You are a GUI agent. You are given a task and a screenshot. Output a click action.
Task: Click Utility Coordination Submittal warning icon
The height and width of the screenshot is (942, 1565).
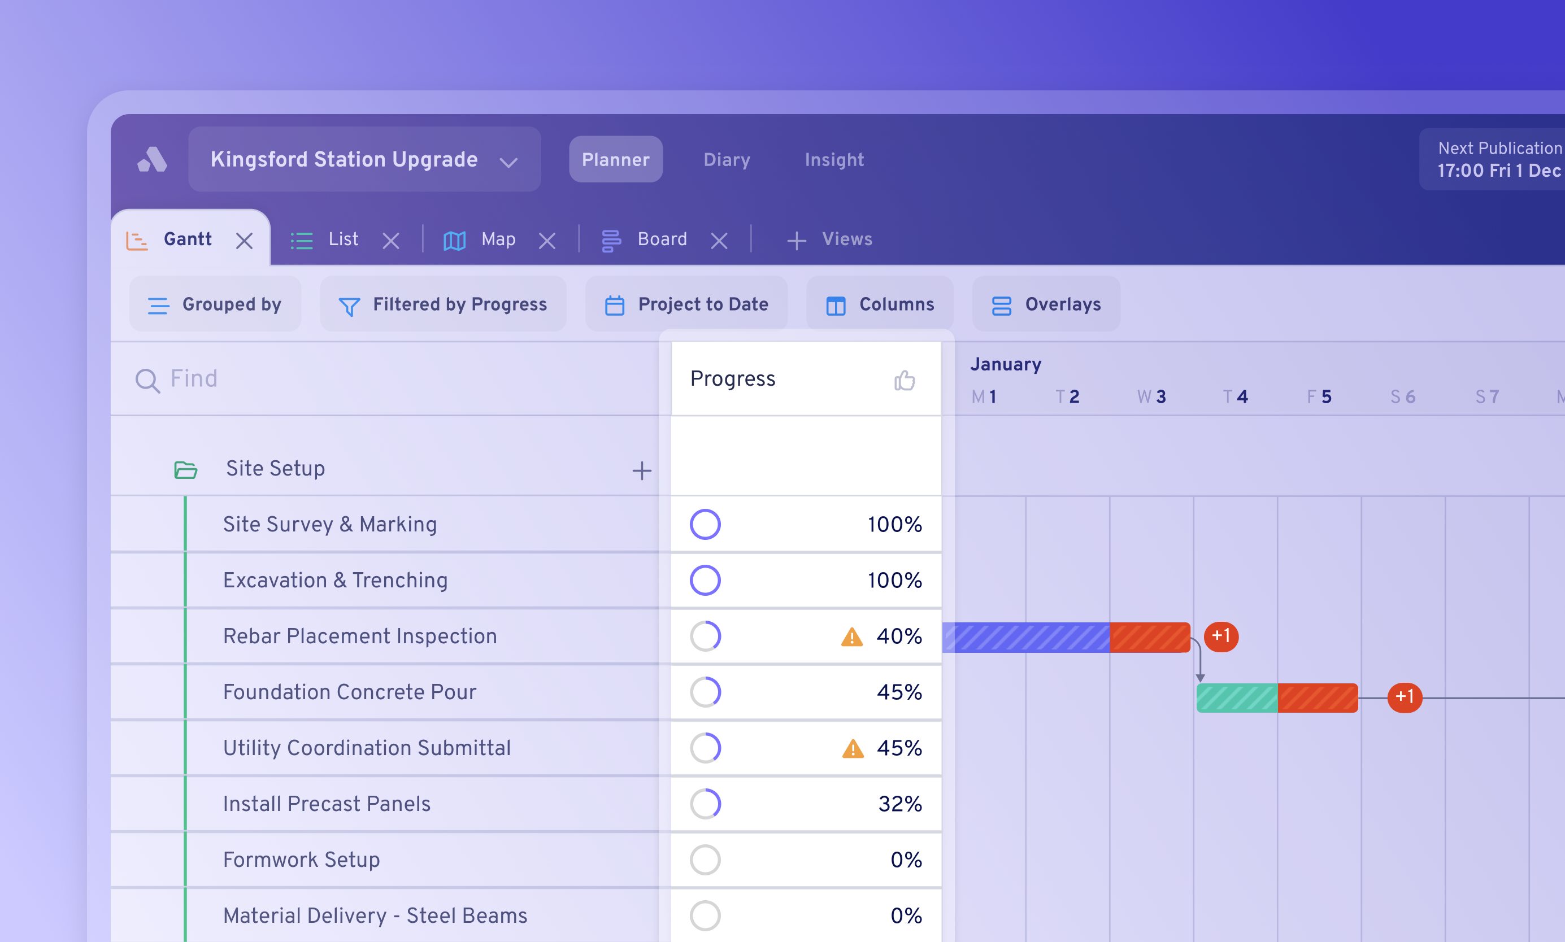click(x=853, y=749)
